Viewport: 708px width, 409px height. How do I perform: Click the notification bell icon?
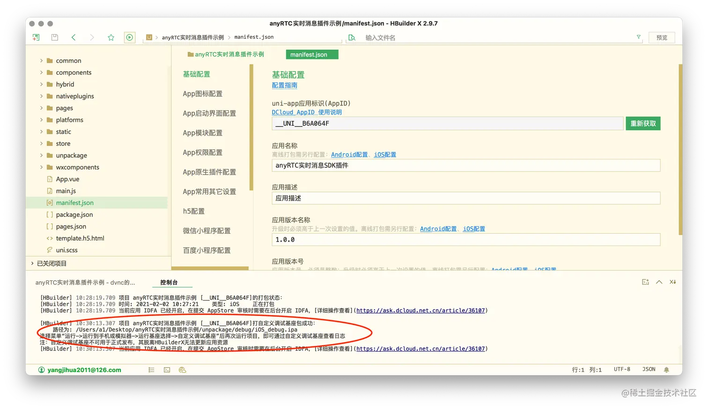point(666,370)
